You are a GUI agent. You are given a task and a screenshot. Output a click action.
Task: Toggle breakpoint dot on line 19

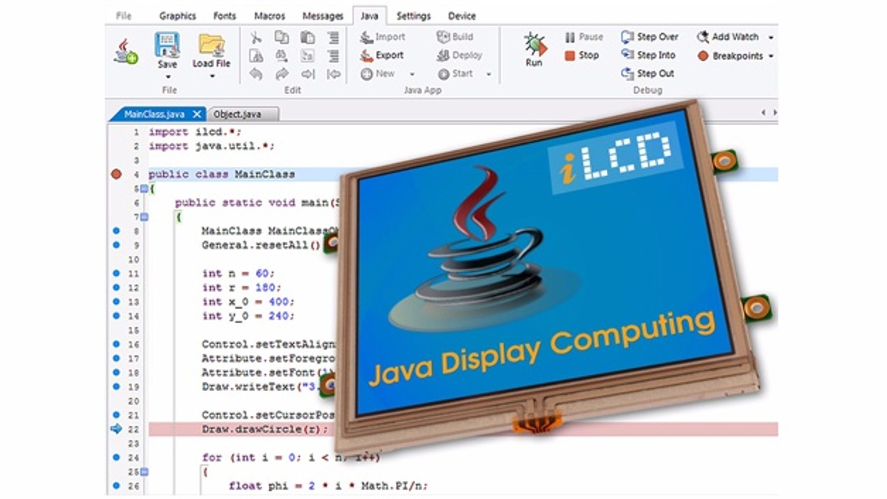tap(116, 386)
